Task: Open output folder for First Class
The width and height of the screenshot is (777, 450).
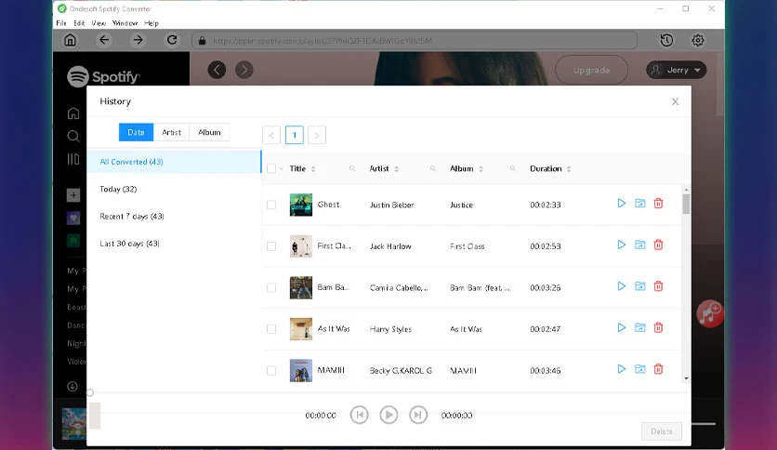Action: (x=639, y=245)
